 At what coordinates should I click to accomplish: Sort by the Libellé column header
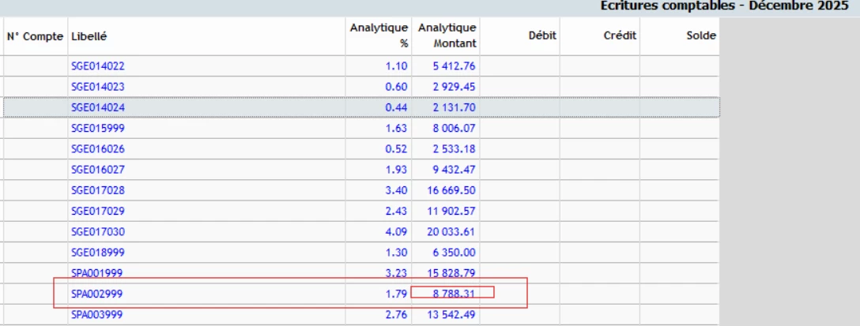tap(89, 36)
